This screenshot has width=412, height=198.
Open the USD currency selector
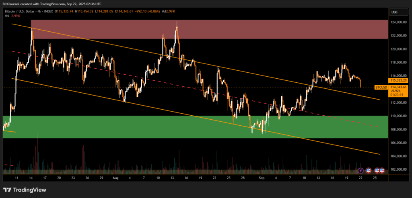tap(394, 12)
